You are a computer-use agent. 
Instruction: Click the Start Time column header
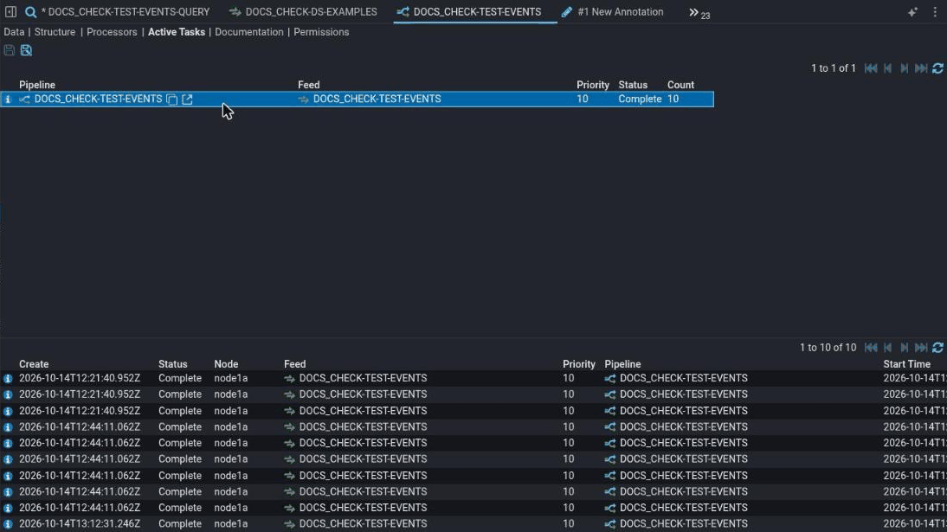[x=906, y=364]
